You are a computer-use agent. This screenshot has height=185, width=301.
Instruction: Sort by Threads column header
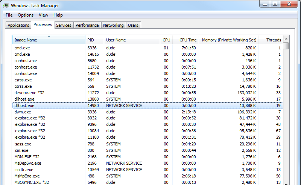pos(271,40)
